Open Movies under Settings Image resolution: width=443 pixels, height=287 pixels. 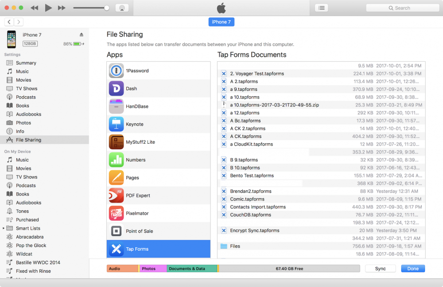(44, 80)
